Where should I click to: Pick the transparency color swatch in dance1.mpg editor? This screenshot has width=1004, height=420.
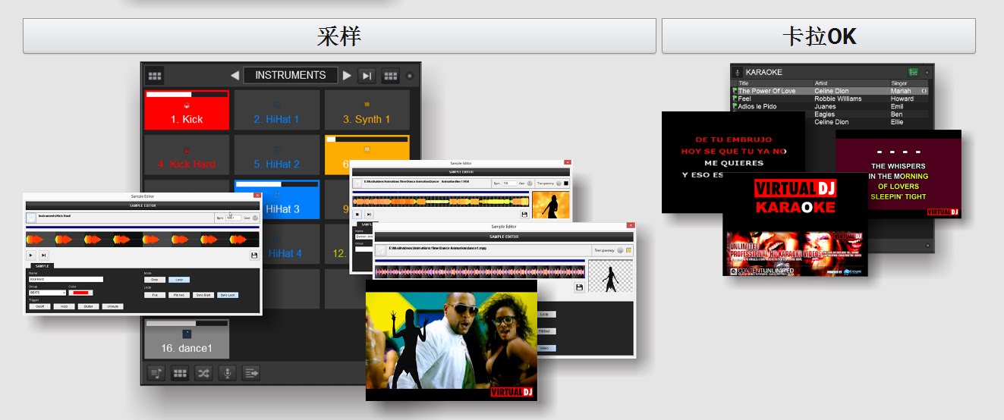coord(629,250)
